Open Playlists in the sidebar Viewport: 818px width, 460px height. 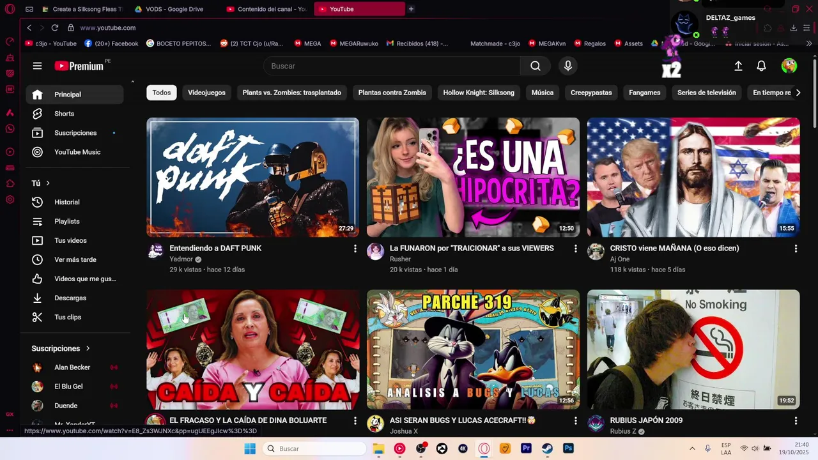point(75,221)
